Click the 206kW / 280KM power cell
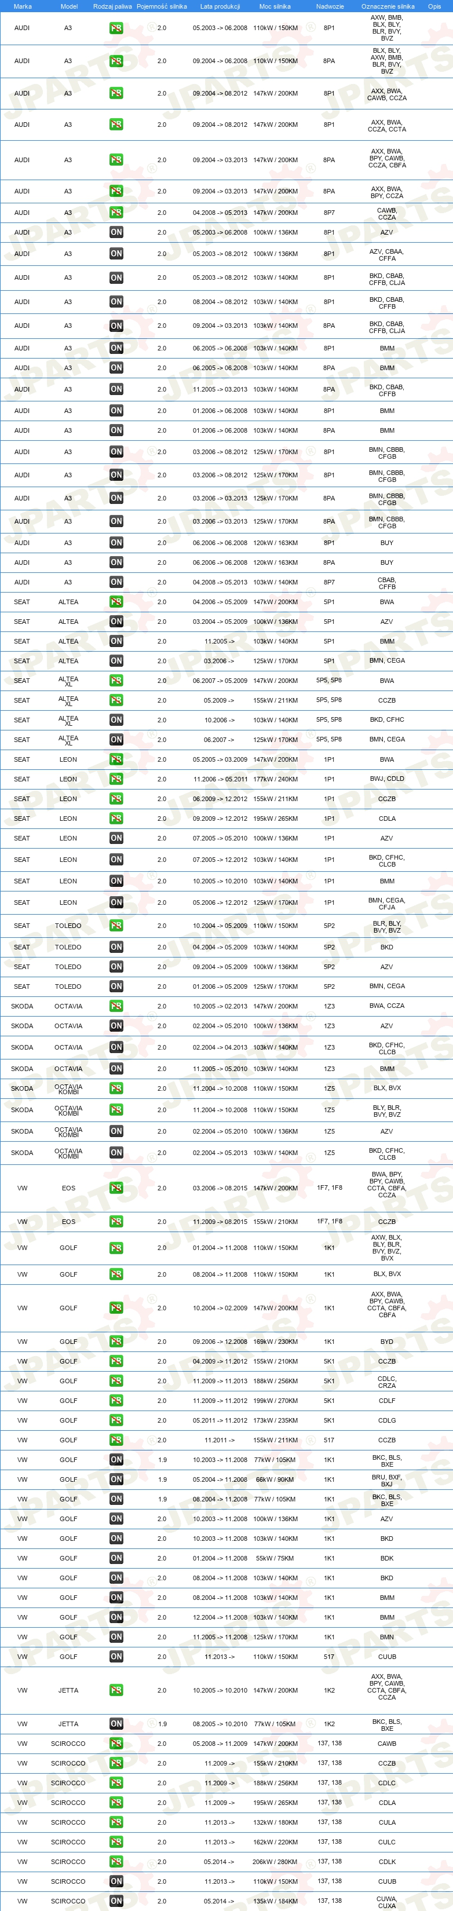 (275, 1862)
